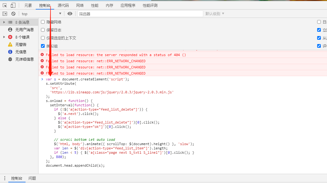This screenshot has width=327, height=183.
Task: Open the 默认级别 log level dropdown
Action: click(215, 14)
